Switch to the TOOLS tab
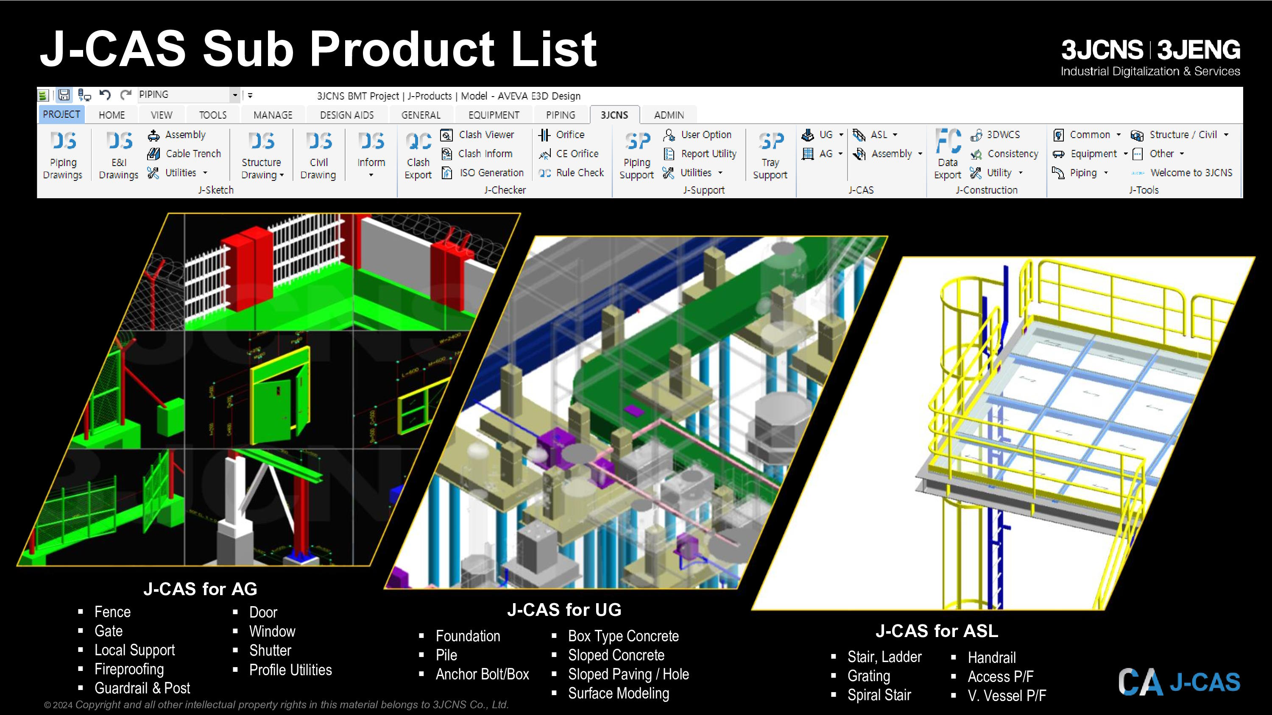Screen dimensions: 1272x715 tap(213, 115)
